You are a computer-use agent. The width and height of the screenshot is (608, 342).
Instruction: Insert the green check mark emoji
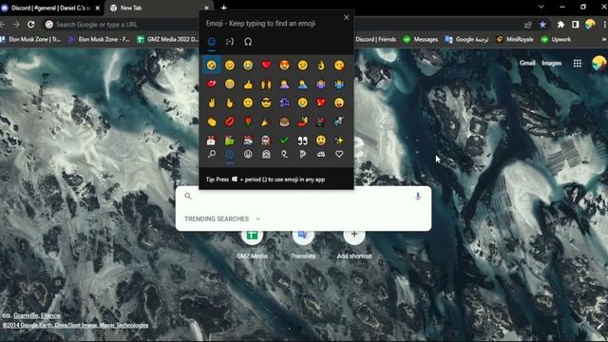pyautogui.click(x=284, y=140)
